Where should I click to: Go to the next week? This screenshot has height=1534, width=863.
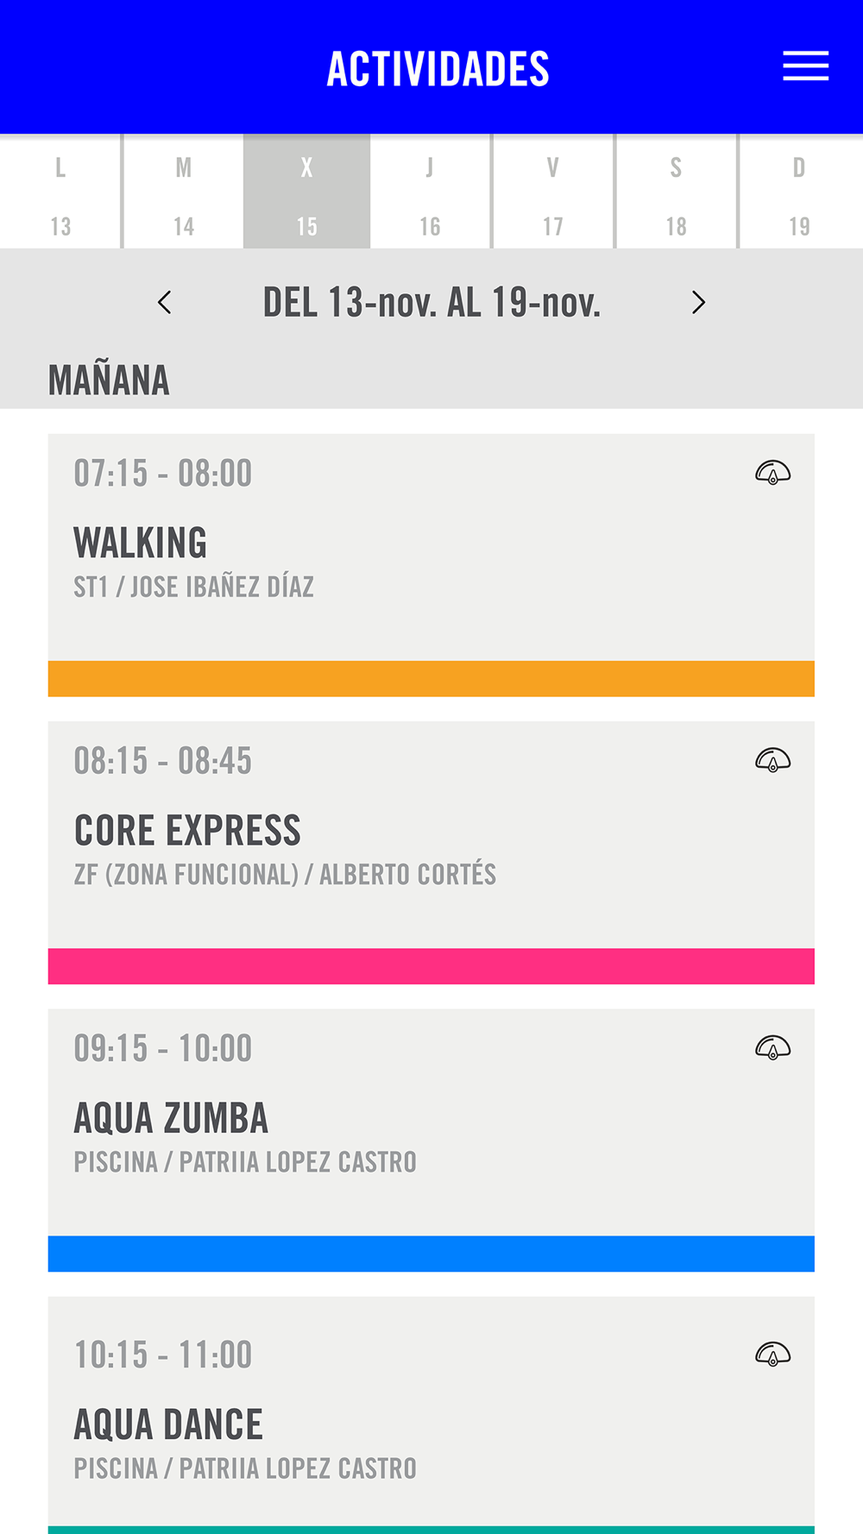[x=698, y=303]
